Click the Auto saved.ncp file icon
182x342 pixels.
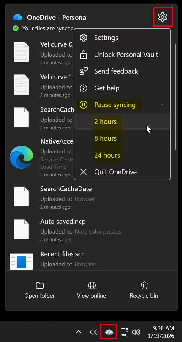pyautogui.click(x=21, y=229)
